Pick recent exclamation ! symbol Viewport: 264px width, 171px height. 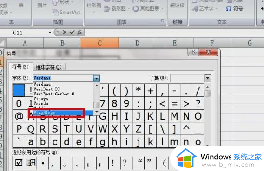coord(112,163)
